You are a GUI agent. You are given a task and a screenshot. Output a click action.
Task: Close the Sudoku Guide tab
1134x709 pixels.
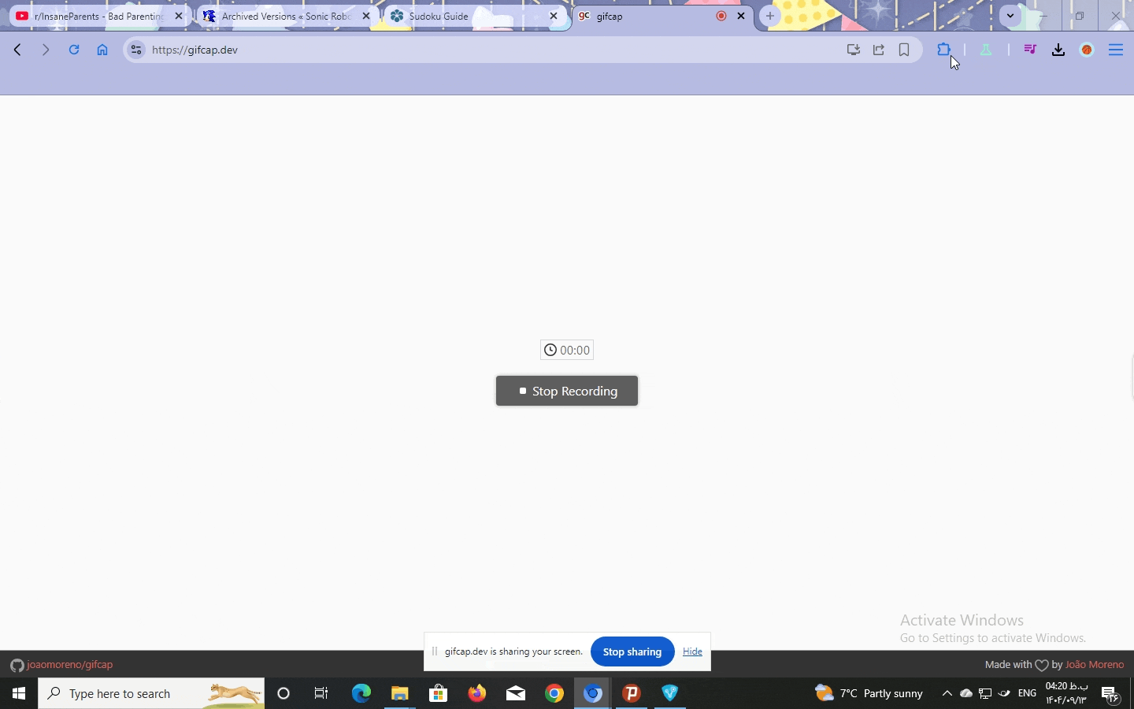tap(554, 16)
